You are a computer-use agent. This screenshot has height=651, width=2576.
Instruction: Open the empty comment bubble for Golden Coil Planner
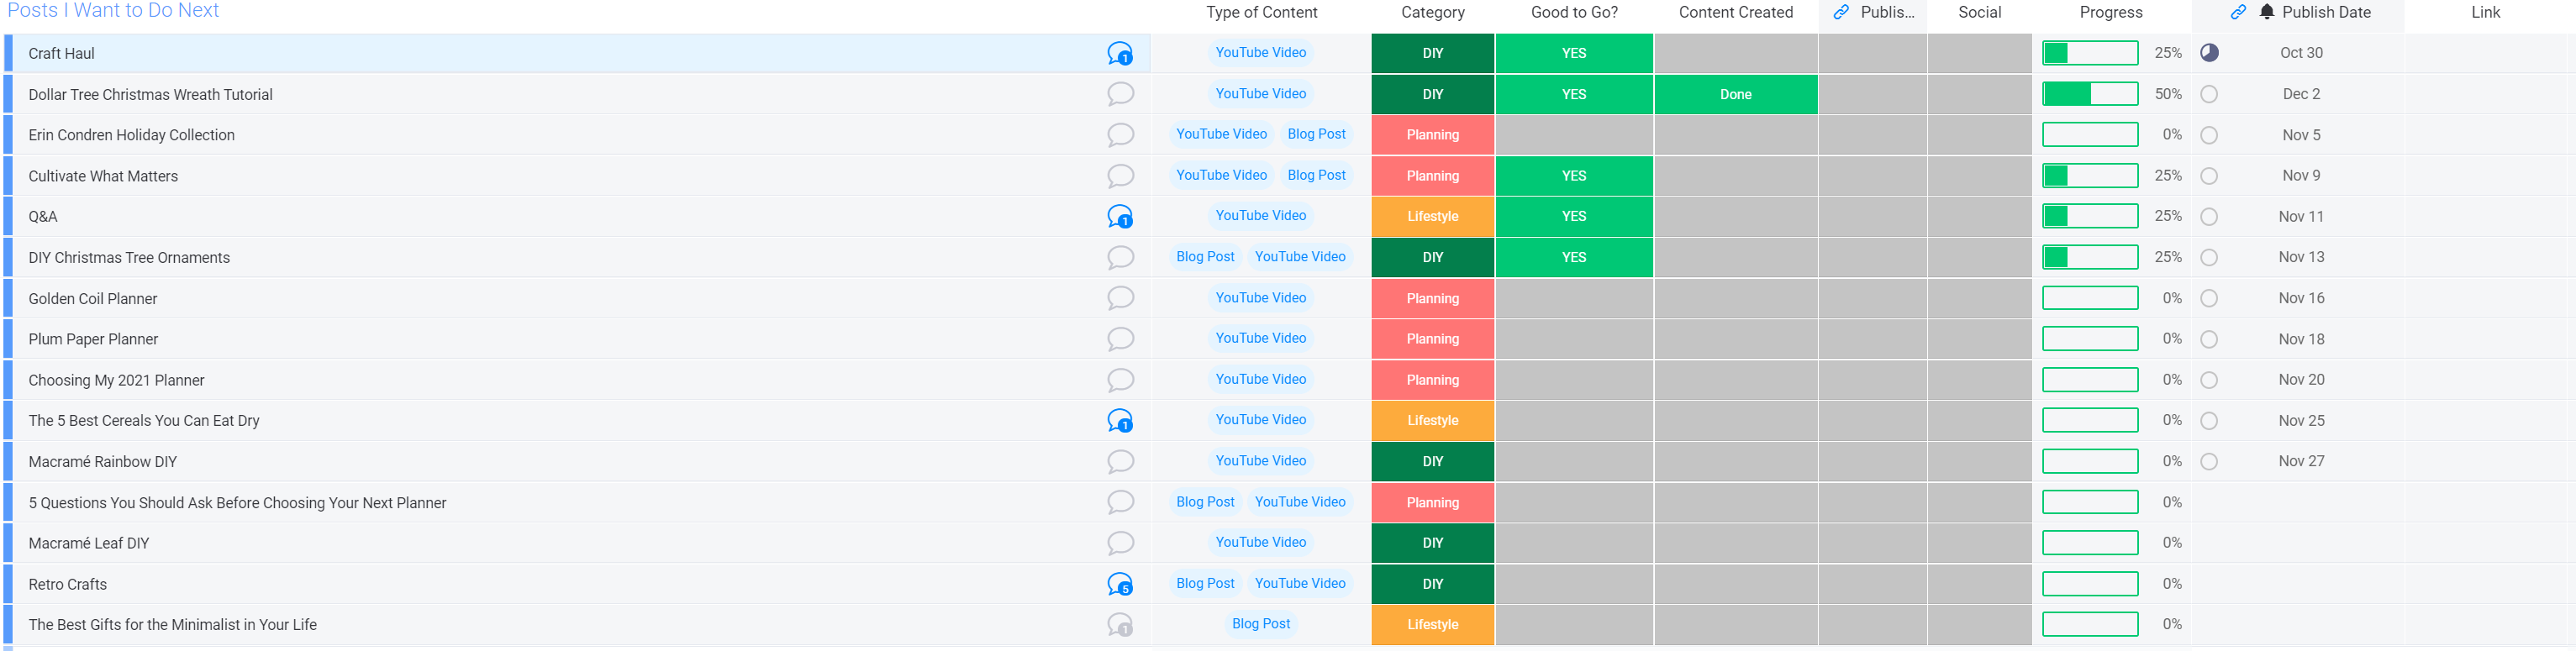(1120, 298)
